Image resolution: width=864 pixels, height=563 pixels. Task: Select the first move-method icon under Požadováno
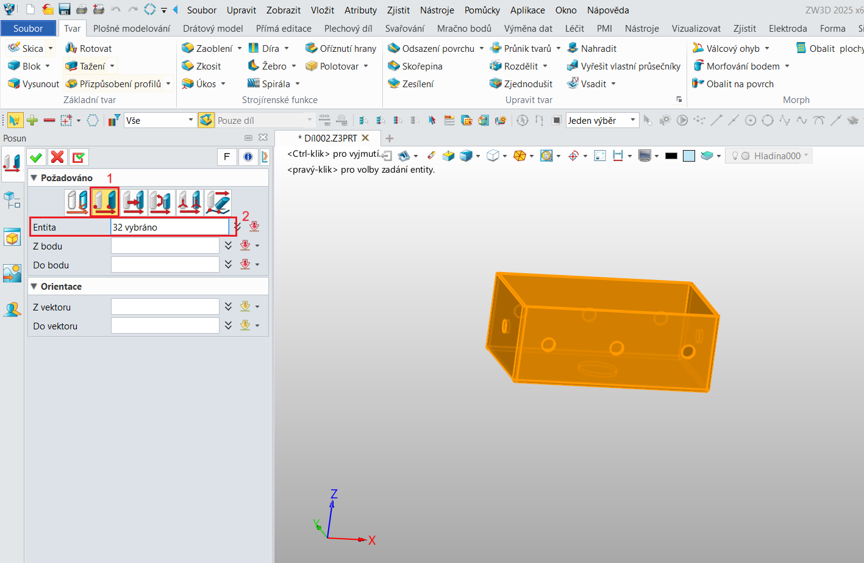point(77,202)
